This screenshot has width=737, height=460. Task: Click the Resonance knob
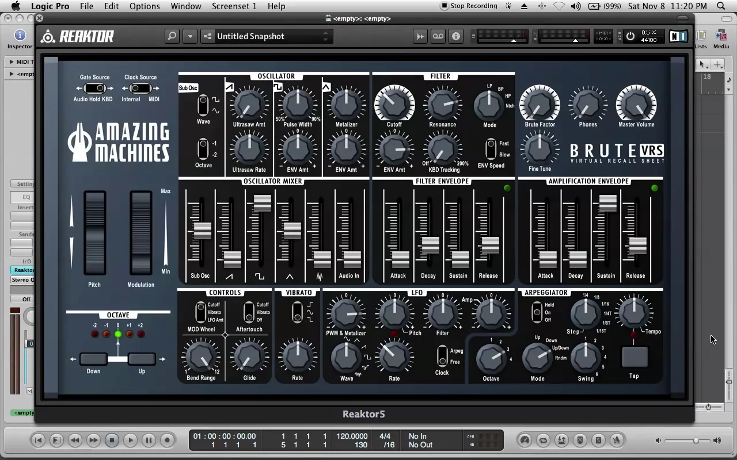(x=442, y=104)
